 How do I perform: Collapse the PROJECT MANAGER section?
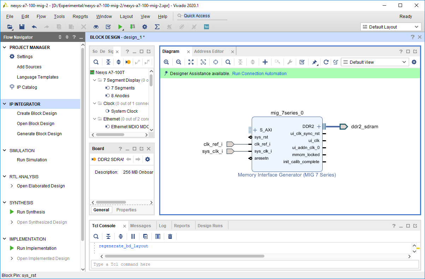5,48
